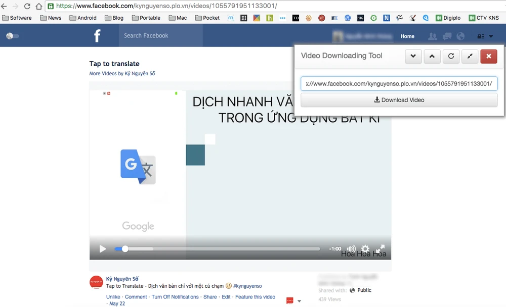
Task: Mute the video volume speaker icon
Action: click(351, 249)
